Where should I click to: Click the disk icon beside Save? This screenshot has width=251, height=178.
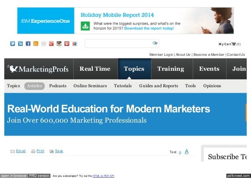point(52,151)
